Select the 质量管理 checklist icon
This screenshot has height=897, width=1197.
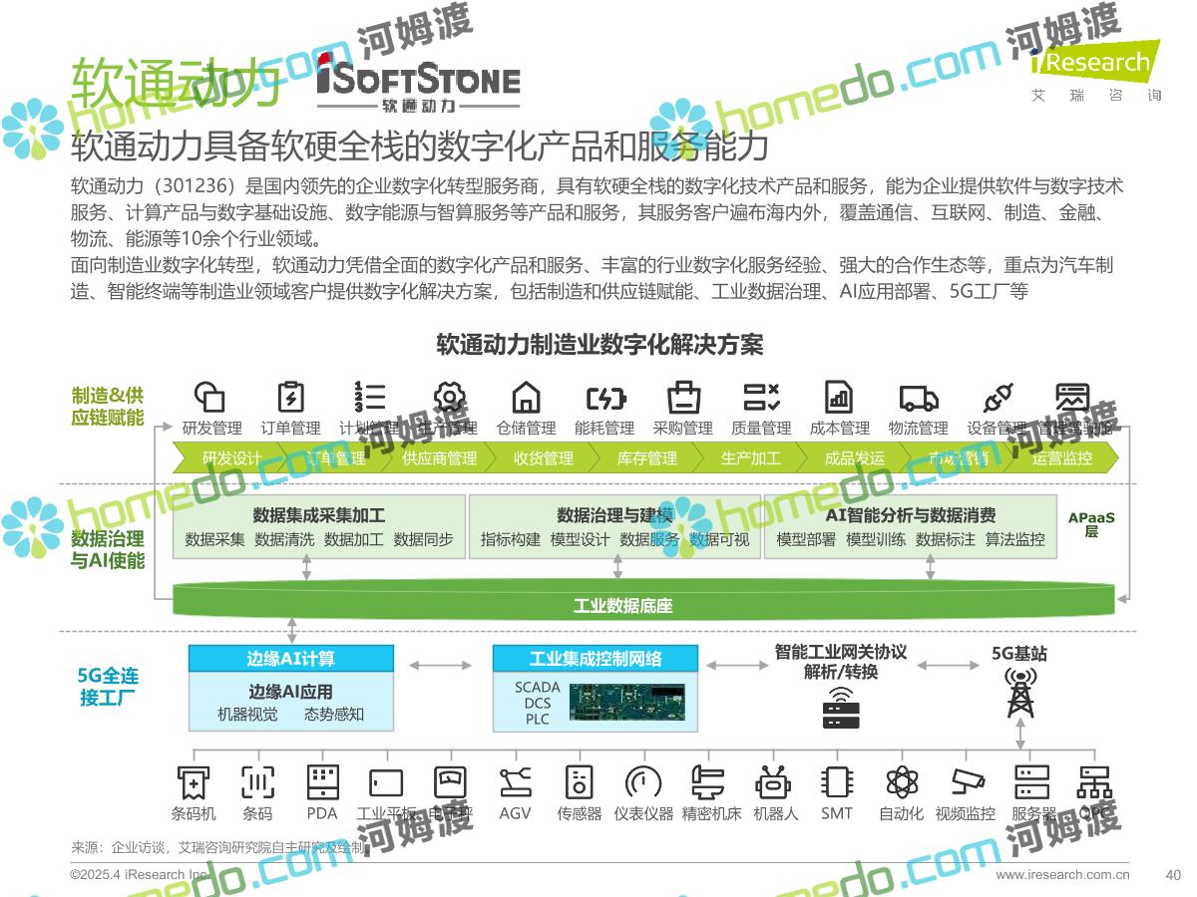762,397
